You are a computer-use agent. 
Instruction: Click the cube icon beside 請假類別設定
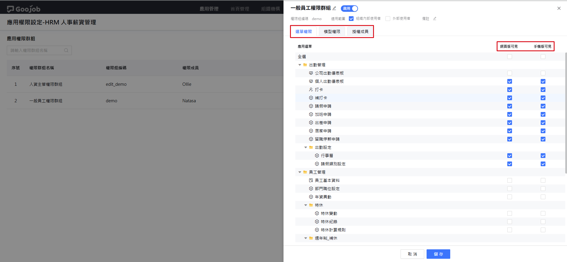point(317,164)
